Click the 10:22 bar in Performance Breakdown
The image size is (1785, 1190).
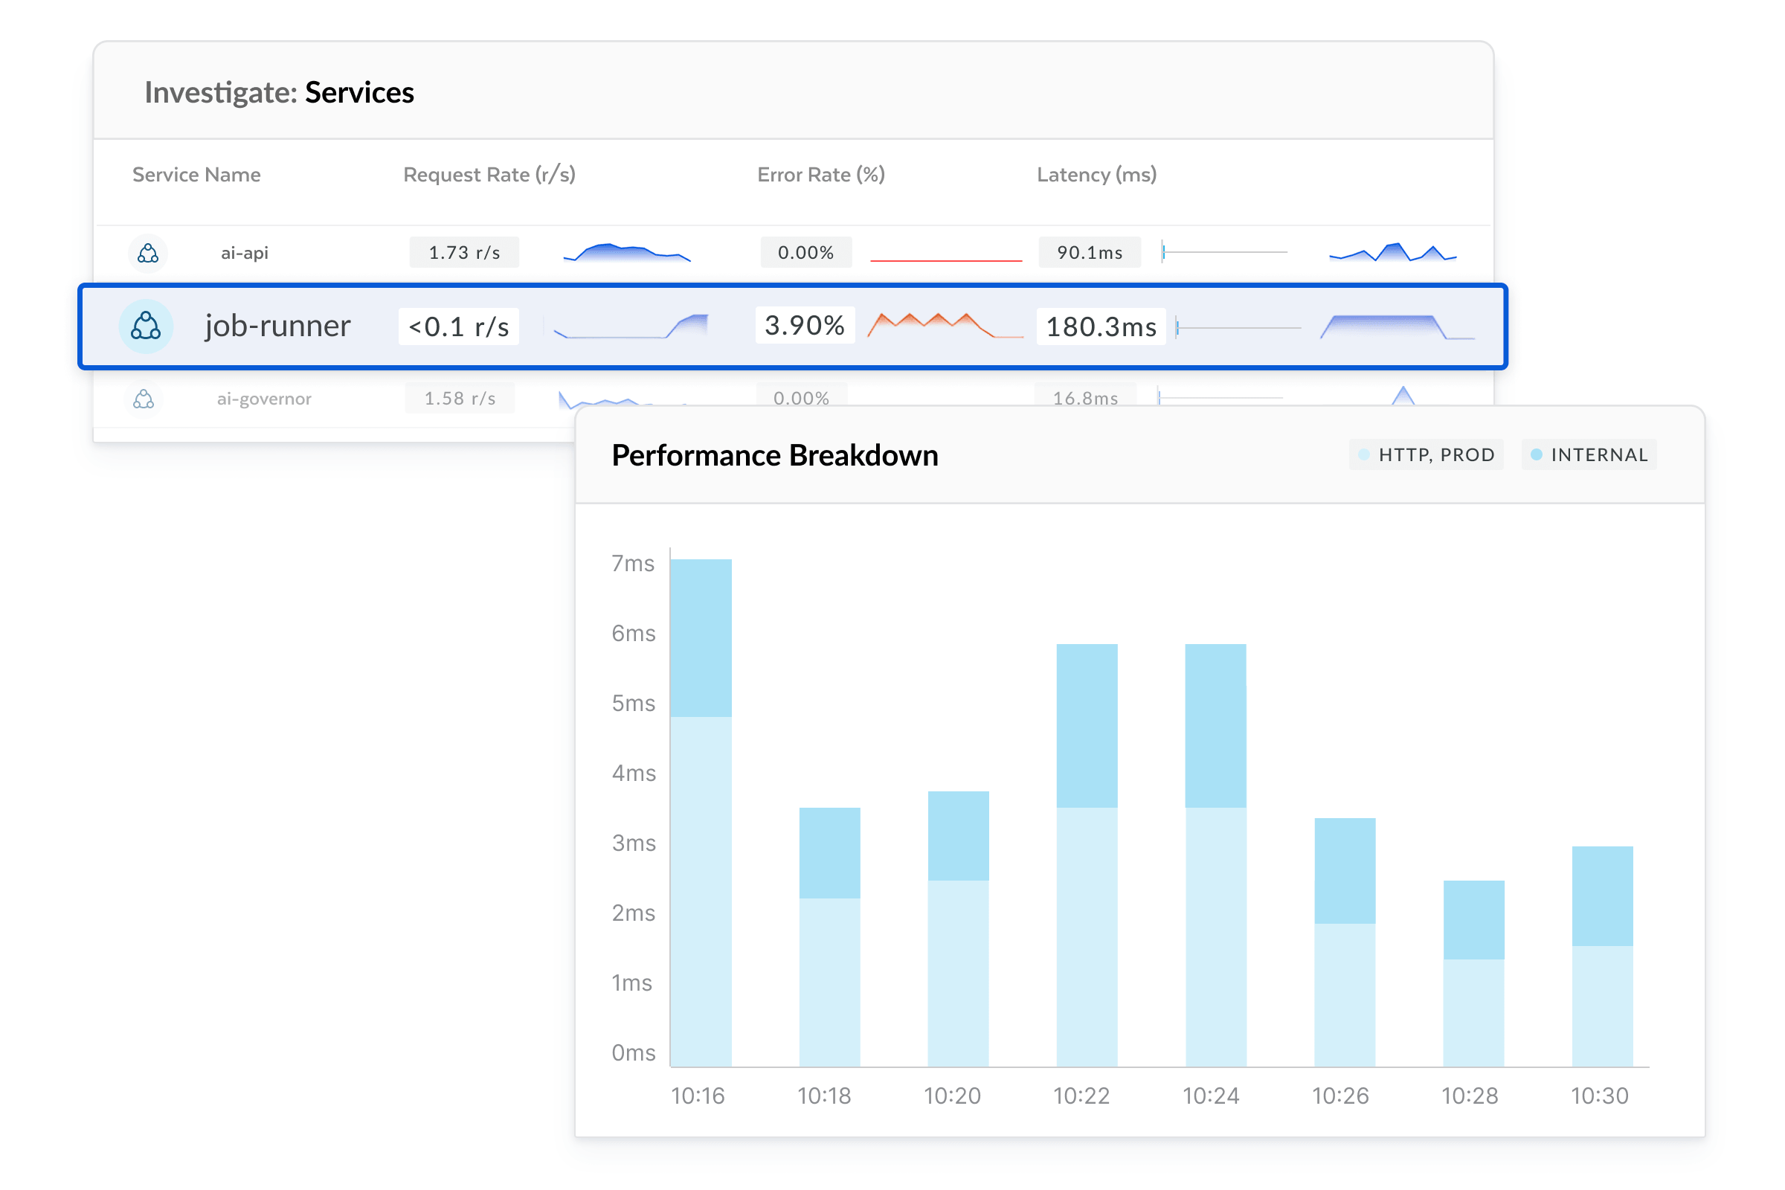(1087, 856)
